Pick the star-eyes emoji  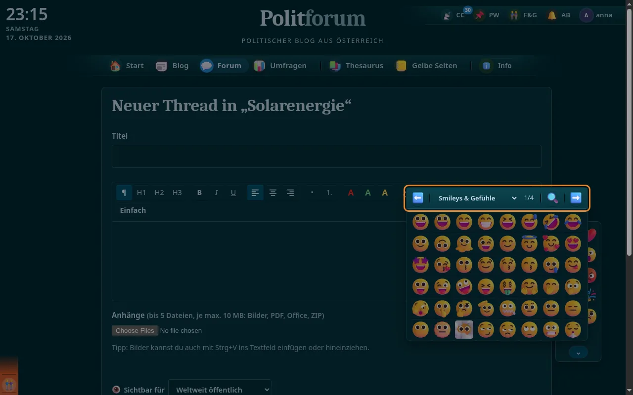click(x=420, y=265)
